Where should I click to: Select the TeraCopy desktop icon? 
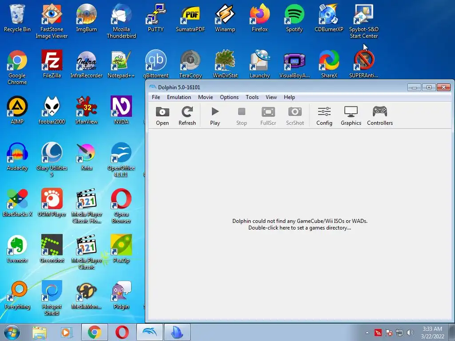[190, 64]
